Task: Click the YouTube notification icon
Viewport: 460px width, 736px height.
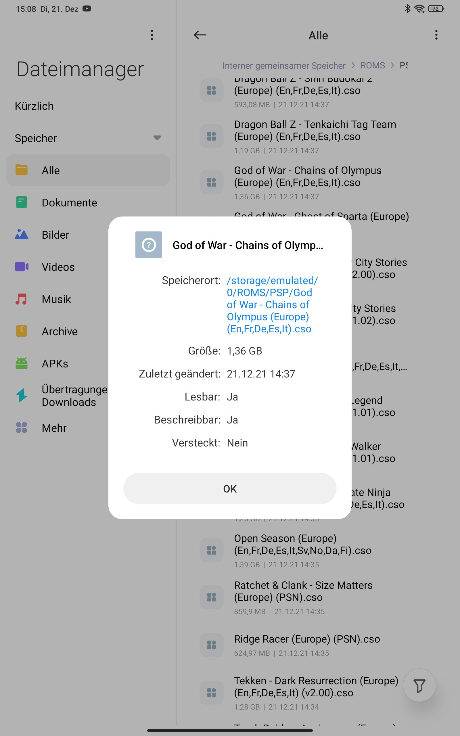Action: pos(87,9)
